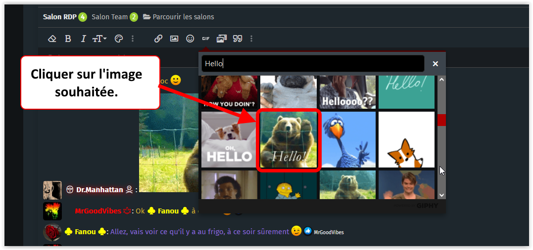Open more options after quote icon
Viewport: 533px width, 250px height.
(251, 39)
